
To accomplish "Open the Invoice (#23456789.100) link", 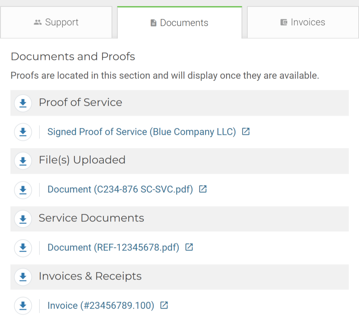I will (101, 306).
